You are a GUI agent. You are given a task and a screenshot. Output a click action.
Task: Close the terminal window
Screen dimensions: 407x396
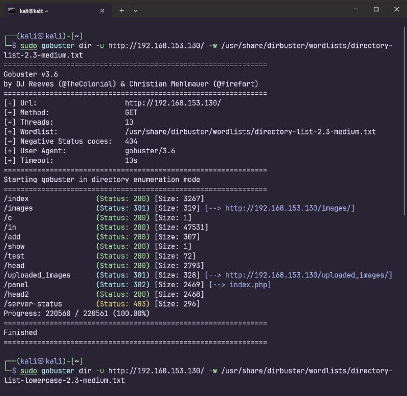coord(396,9)
